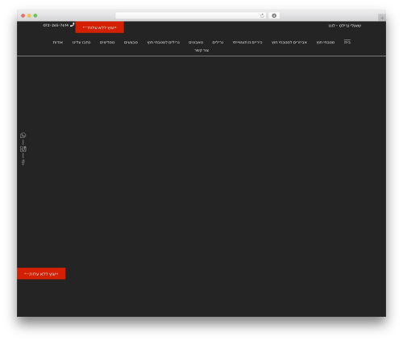Image resolution: width=403 pixels, height=341 pixels.
Task: Open the בית home menu item
Action: pyautogui.click(x=347, y=42)
